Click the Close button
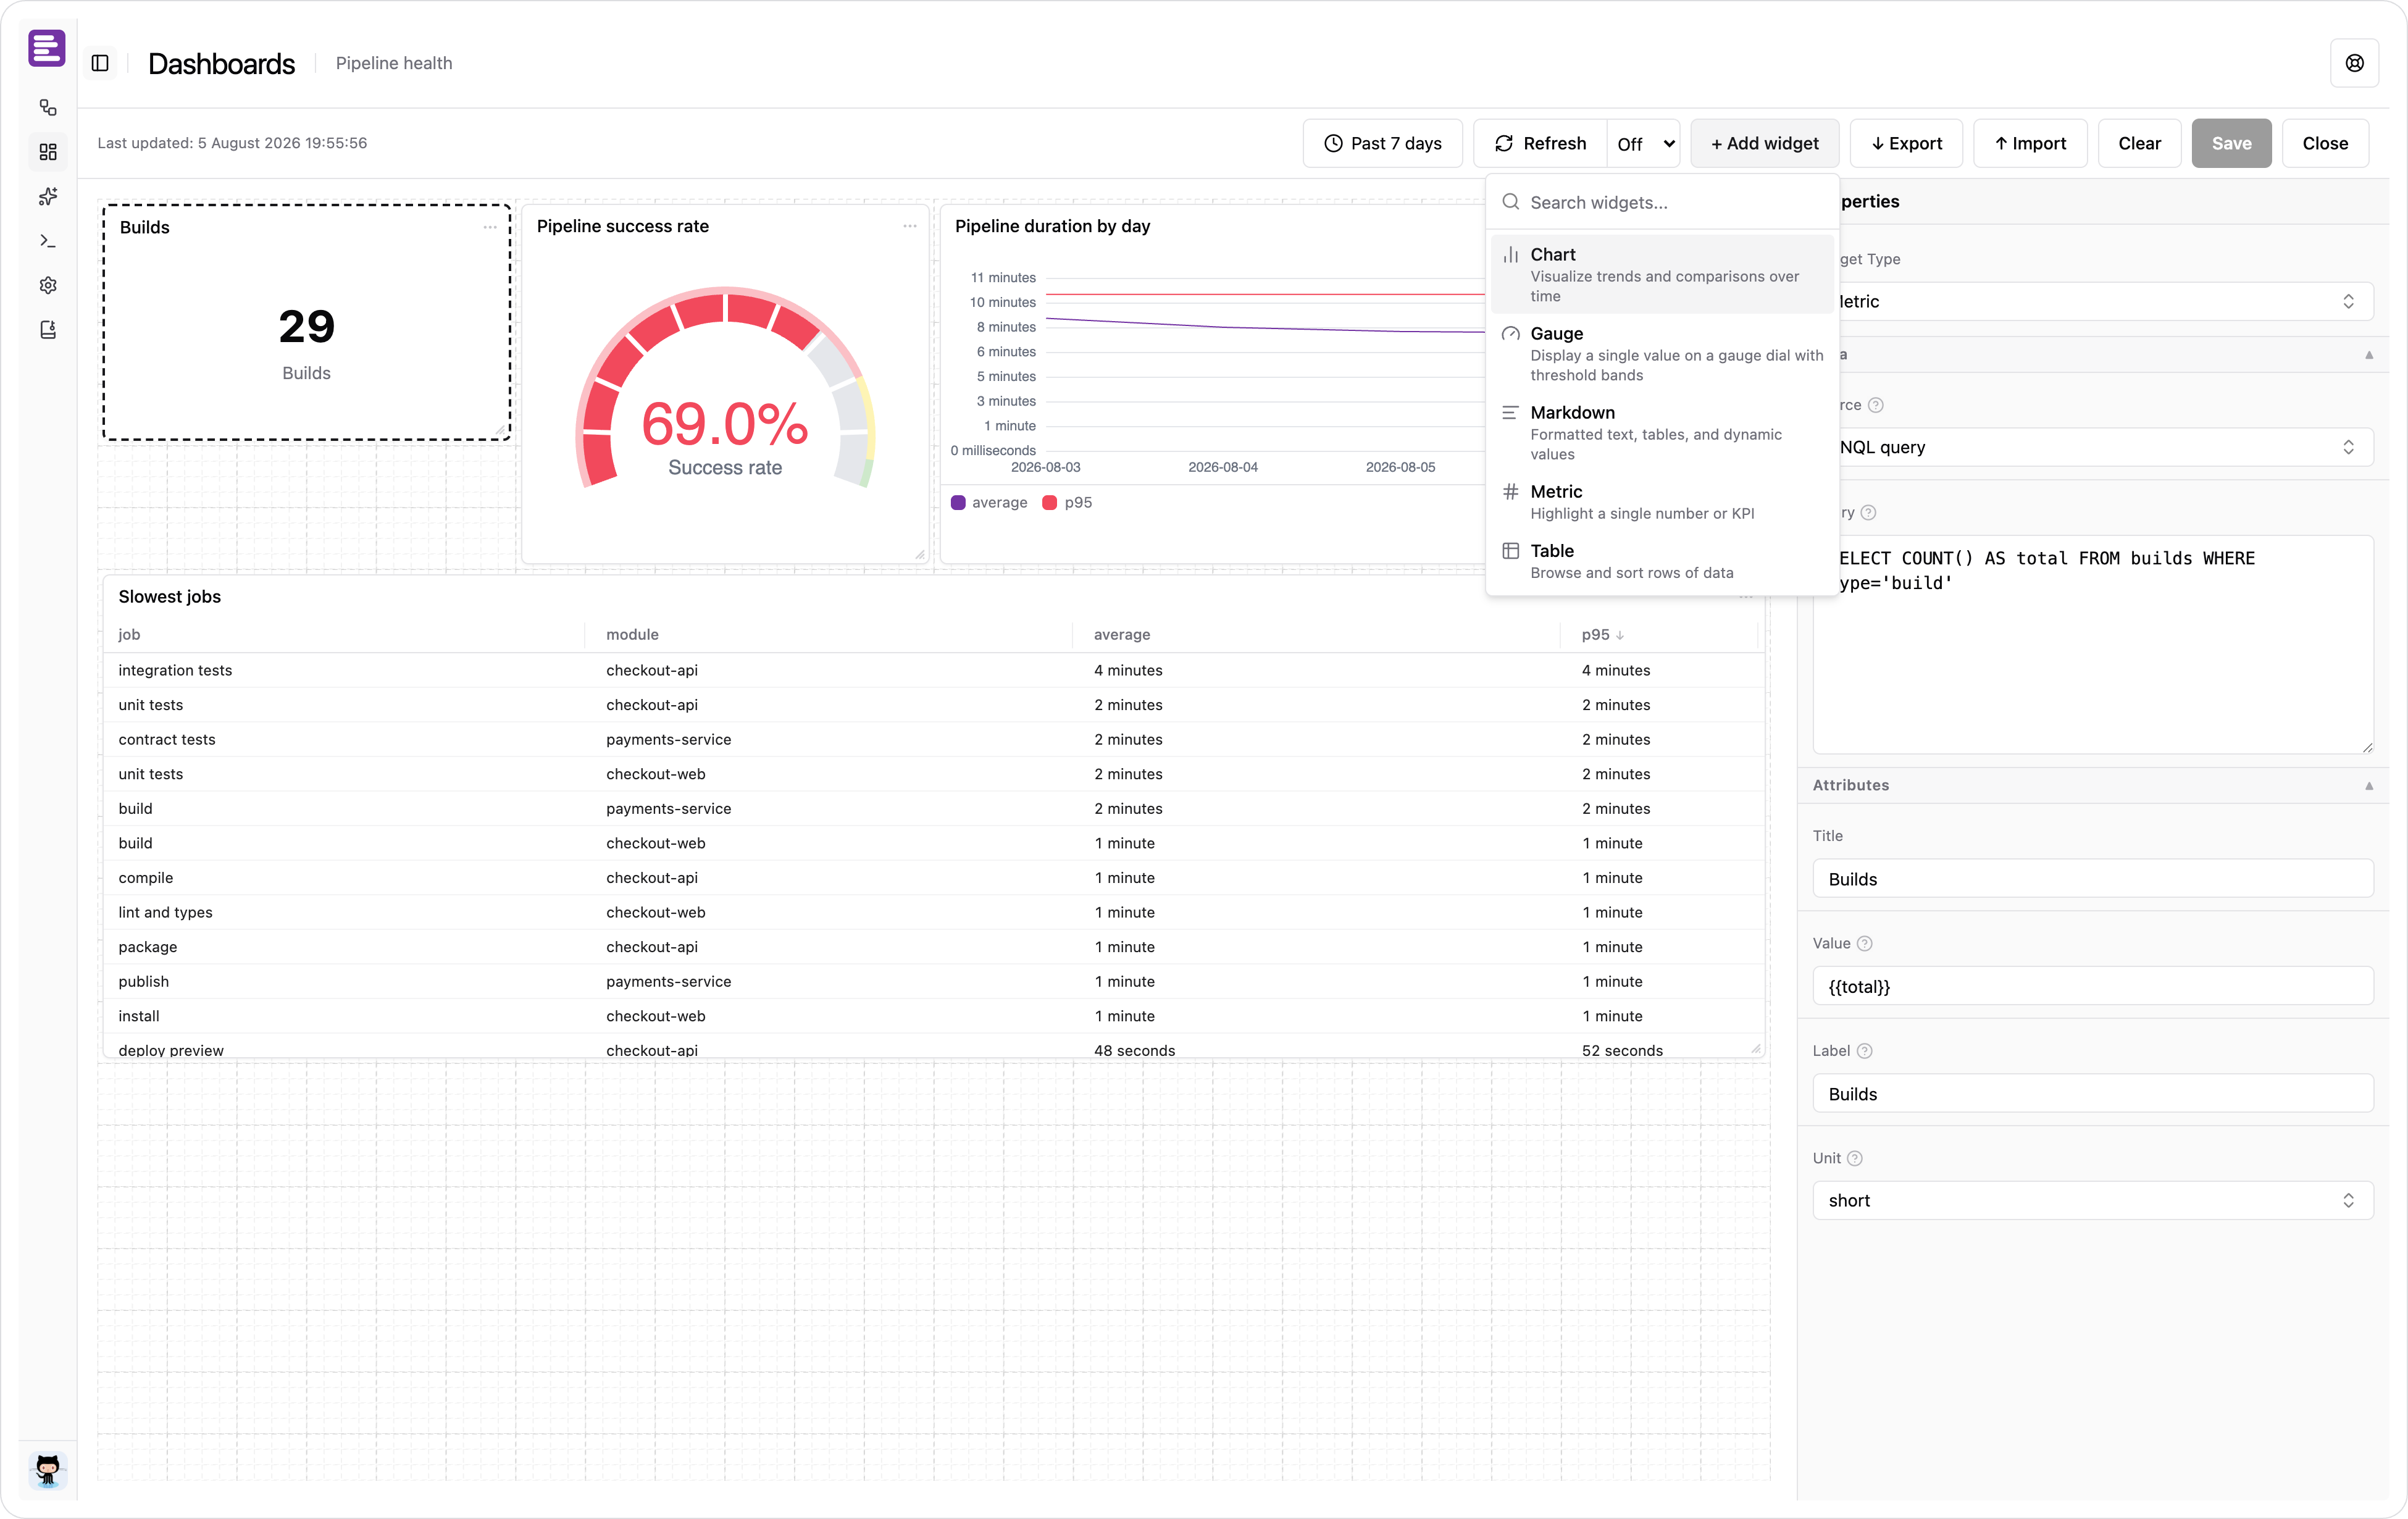Screen dimensions: 2408x1519 click(x=2325, y=143)
